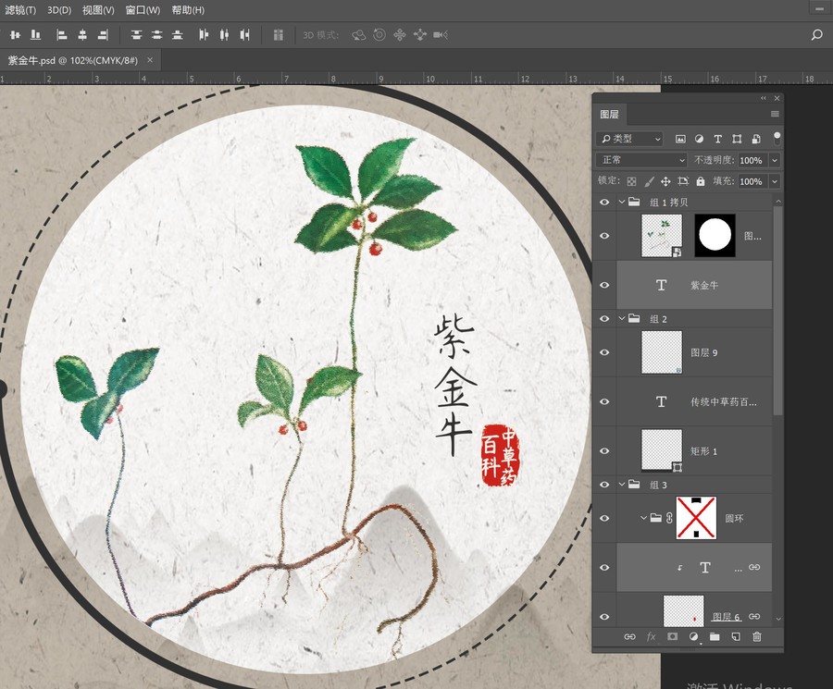Hide the 图层 6 layer

(x=604, y=617)
